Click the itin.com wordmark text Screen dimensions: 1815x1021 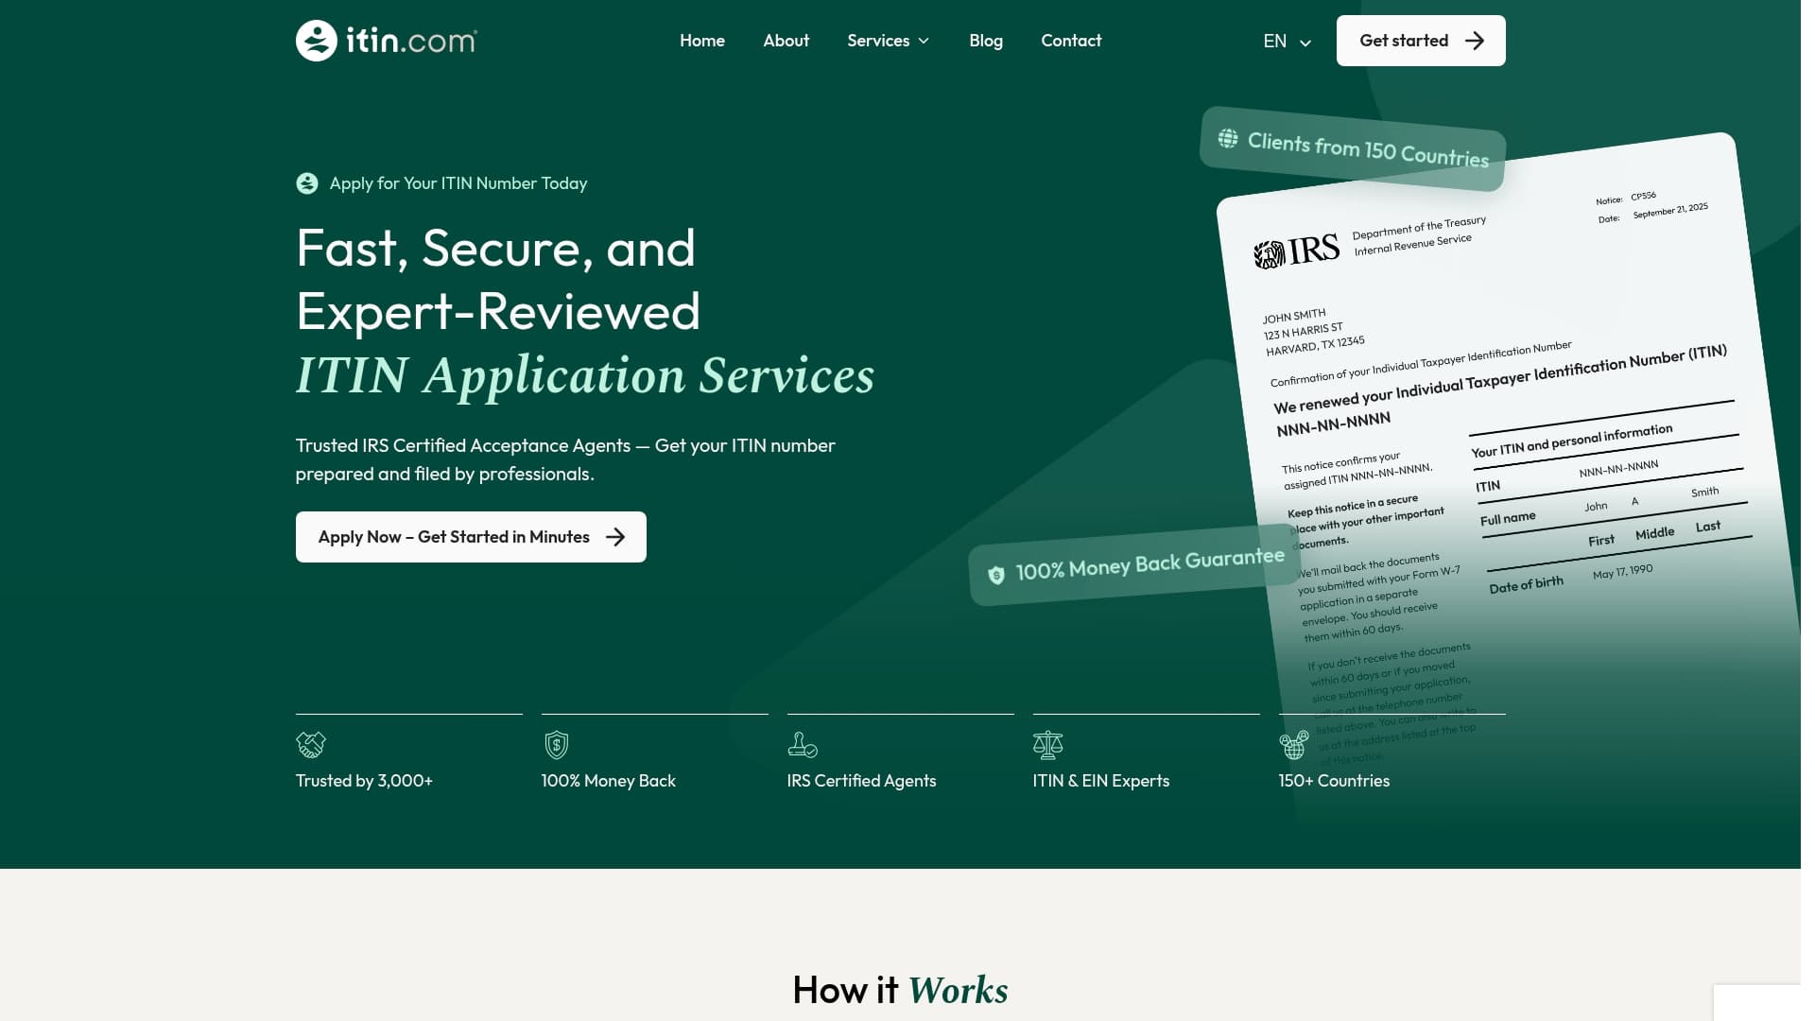[x=411, y=41]
